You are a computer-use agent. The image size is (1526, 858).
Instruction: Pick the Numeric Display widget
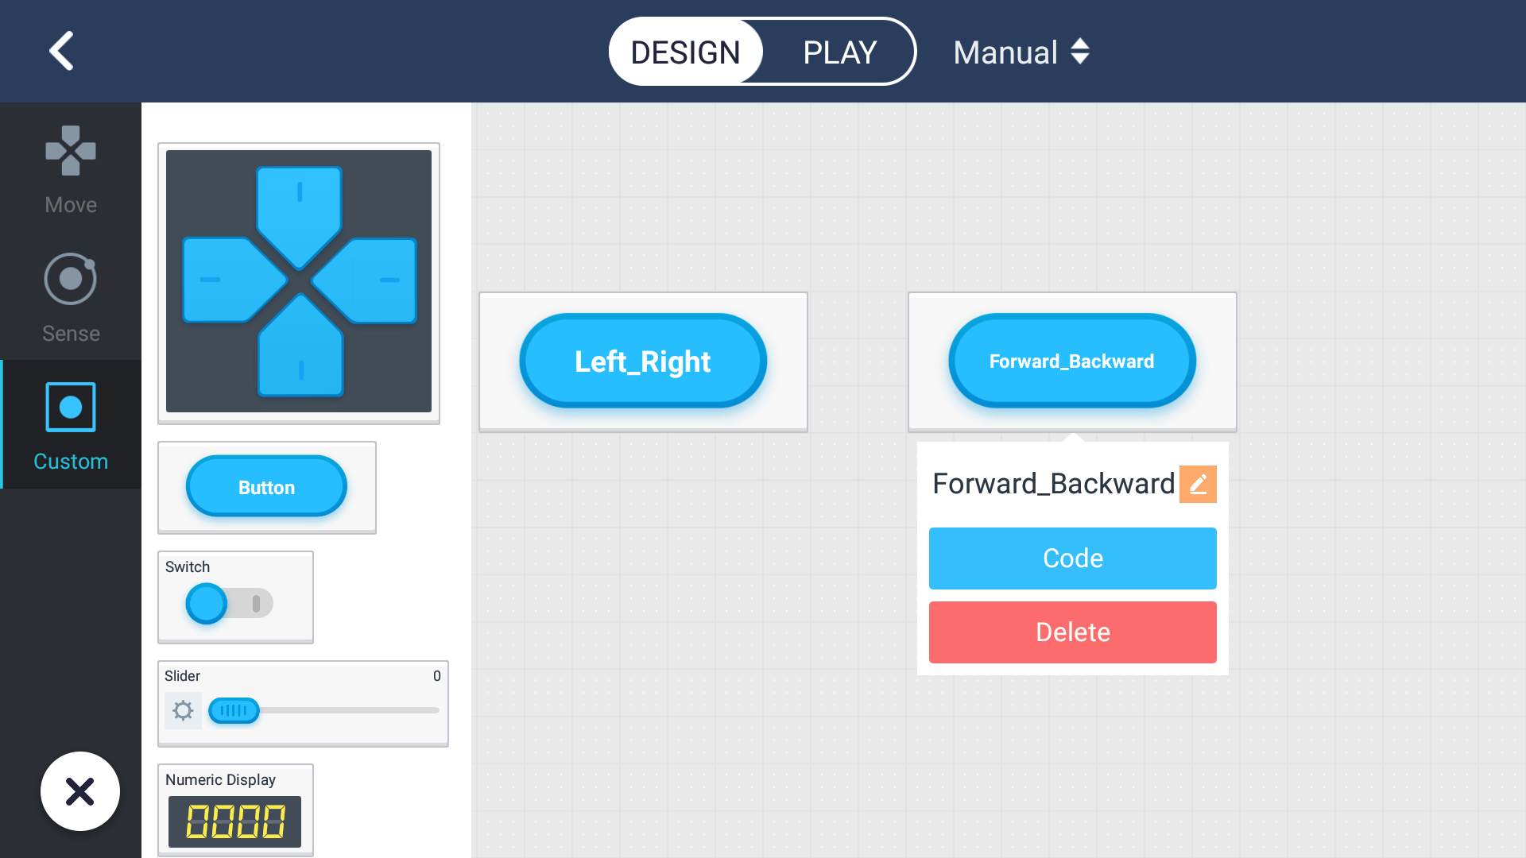tap(235, 810)
